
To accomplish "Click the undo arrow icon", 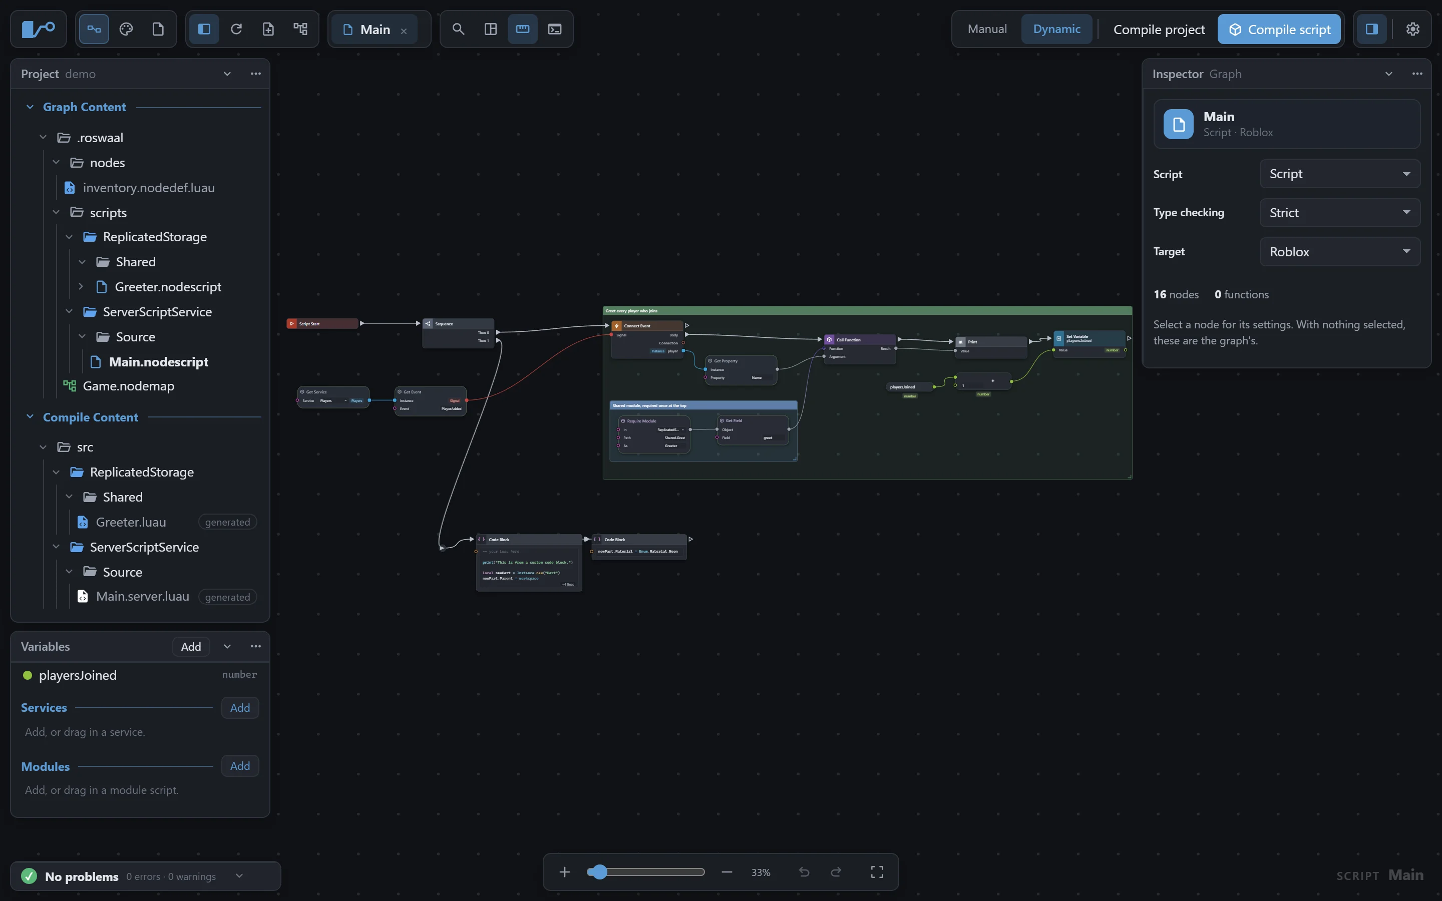I will point(805,872).
